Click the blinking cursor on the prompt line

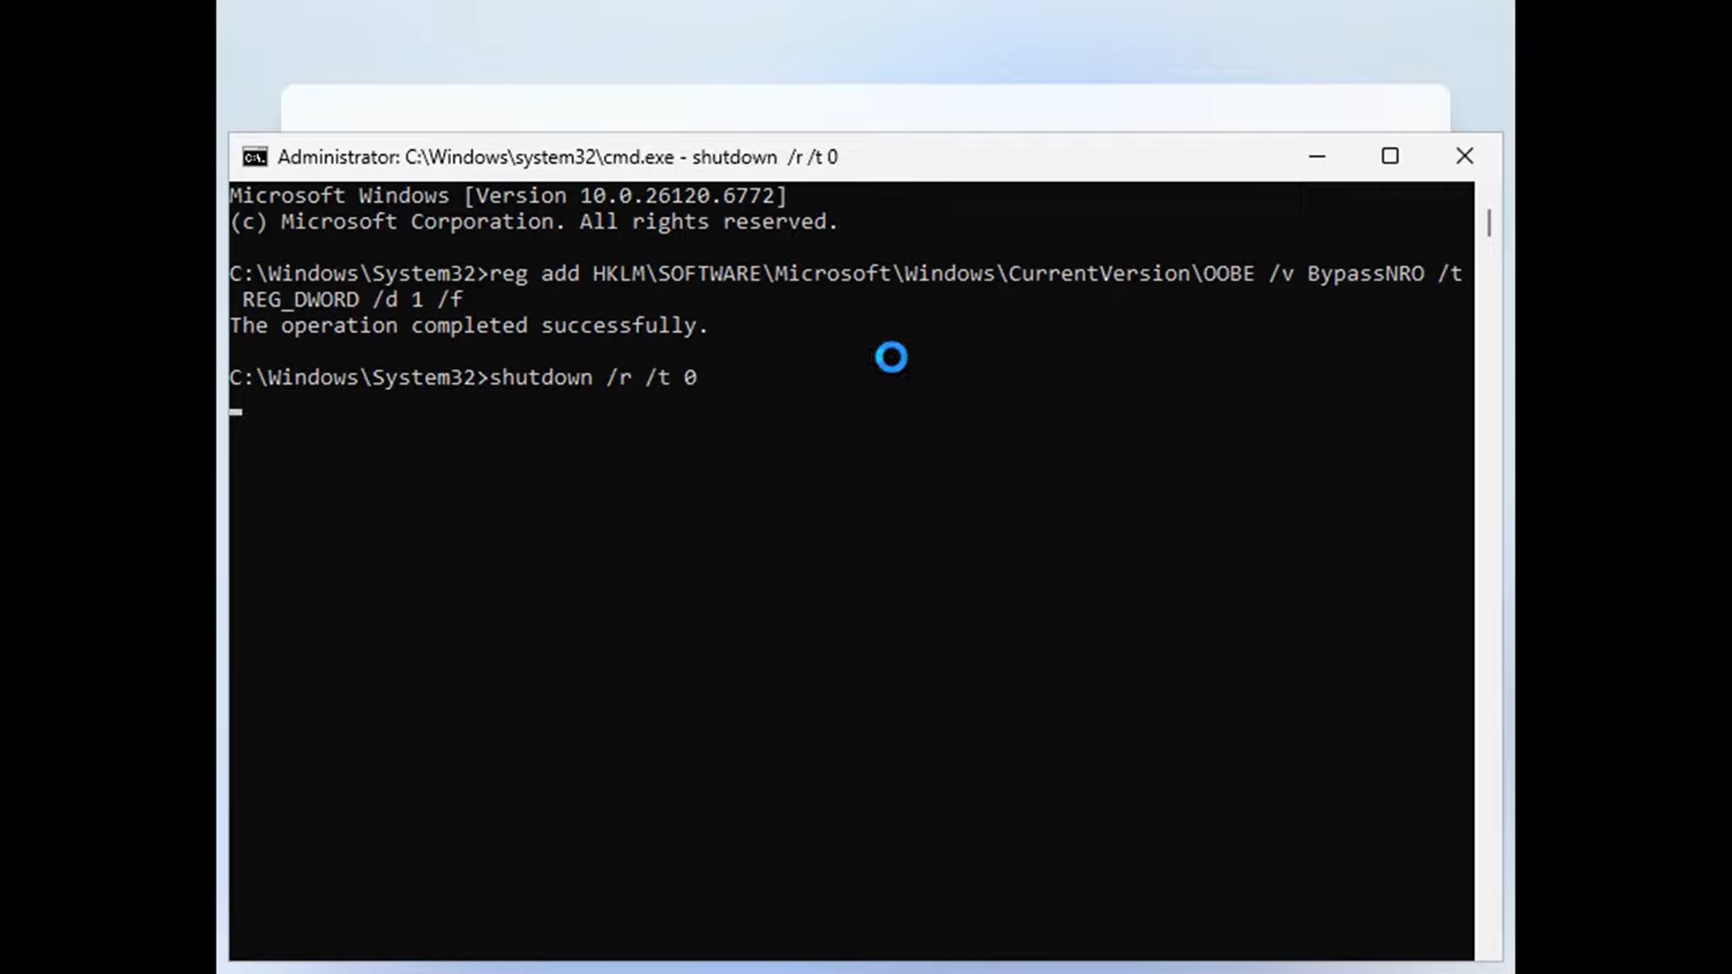pyautogui.click(x=237, y=412)
